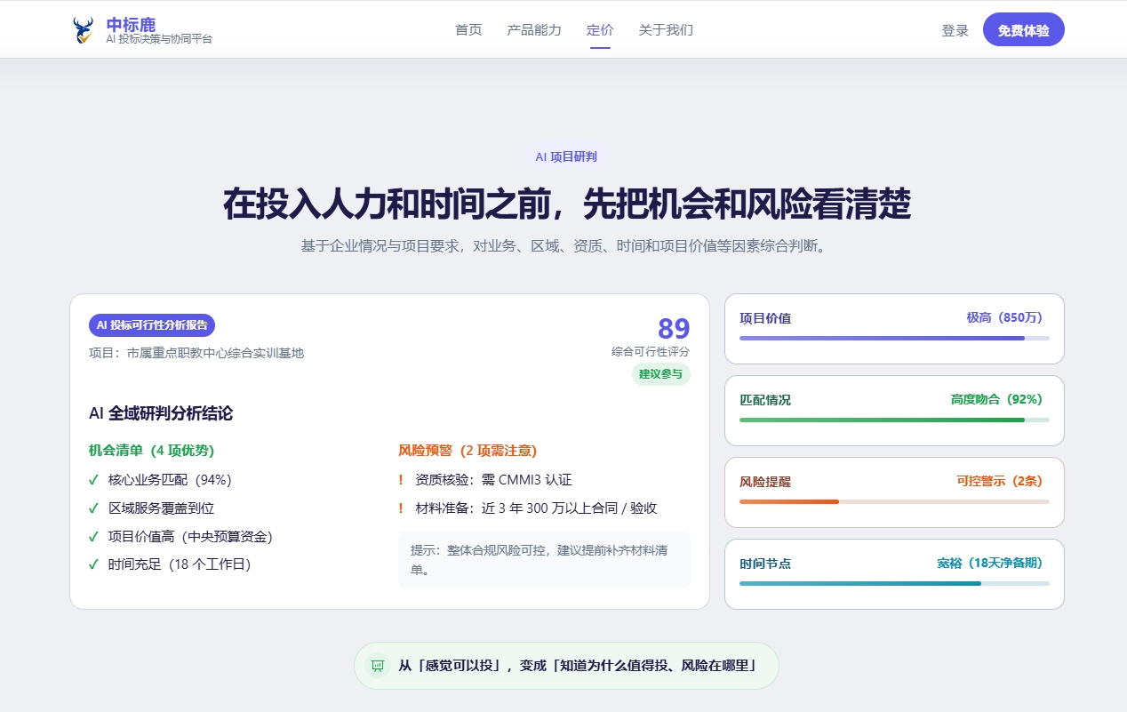The width and height of the screenshot is (1127, 712).
Task: Click the subtitle 基于企业情况与项目要求
Action: tap(563, 246)
